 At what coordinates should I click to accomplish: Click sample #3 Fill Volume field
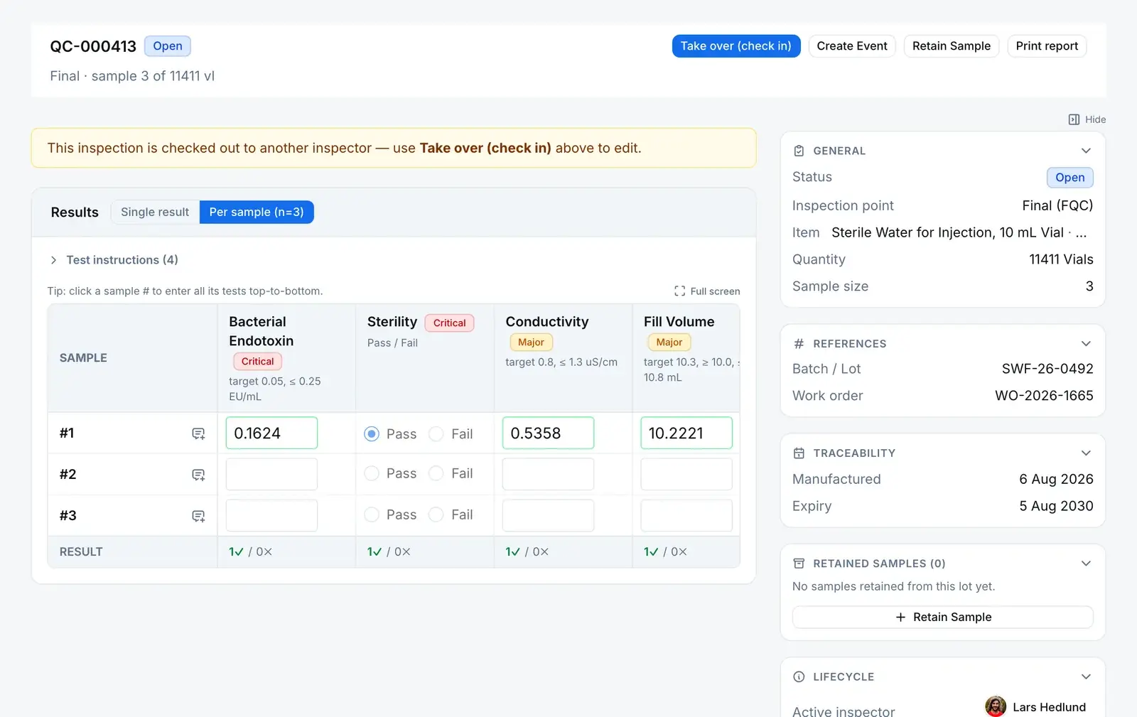[x=686, y=515]
